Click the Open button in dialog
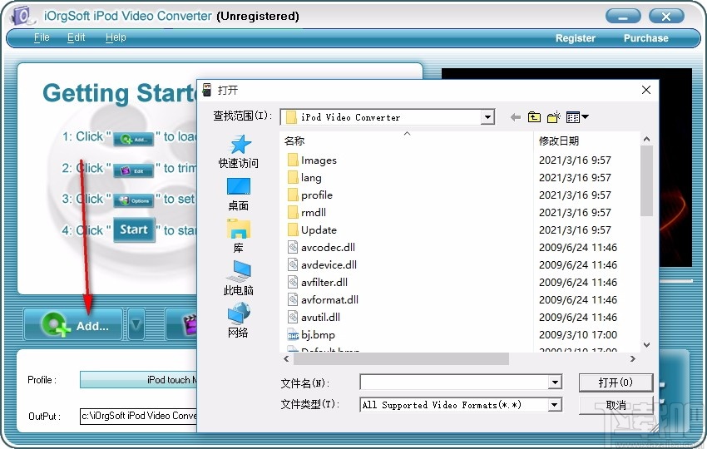Screen dimensions: 707x449 coord(616,382)
